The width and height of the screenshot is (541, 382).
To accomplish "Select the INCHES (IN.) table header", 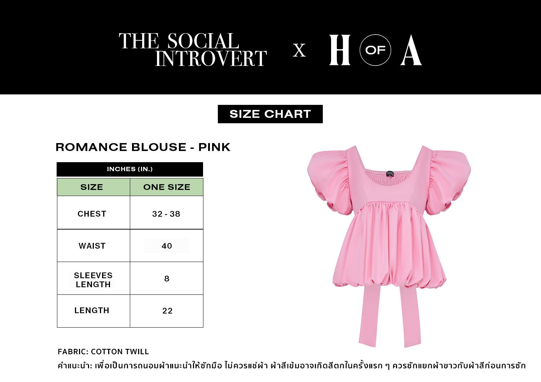I will (x=130, y=169).
